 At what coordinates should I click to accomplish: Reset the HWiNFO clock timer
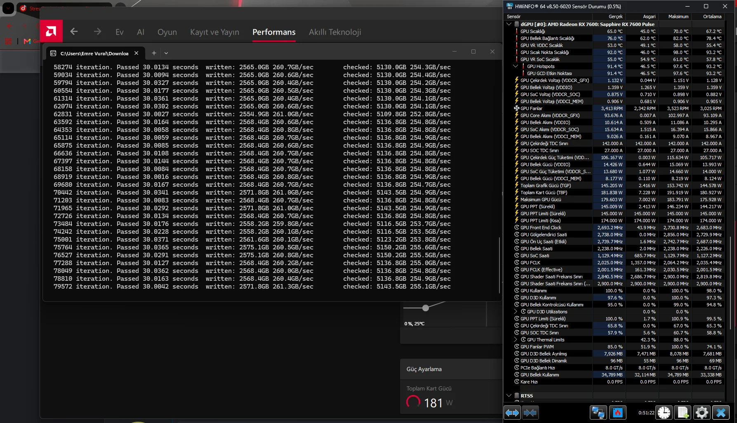pyautogui.click(x=664, y=412)
